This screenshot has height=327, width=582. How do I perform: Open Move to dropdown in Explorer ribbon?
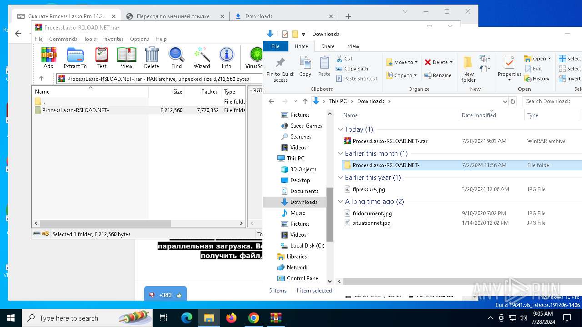point(401,62)
